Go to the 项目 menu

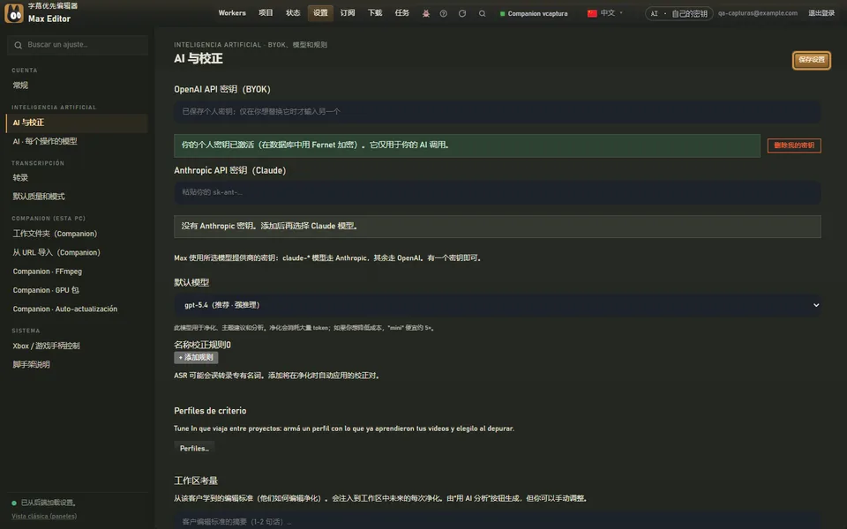(266, 13)
